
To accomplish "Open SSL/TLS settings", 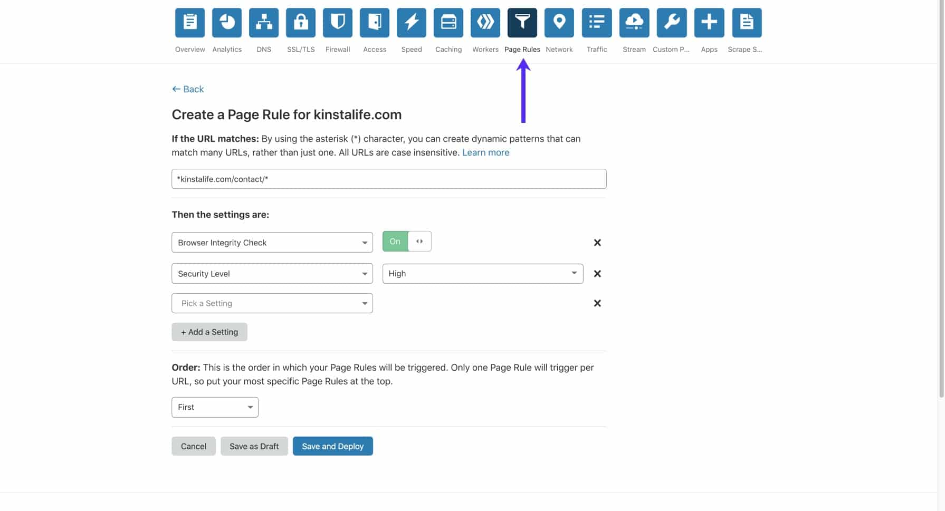I will coord(300,23).
